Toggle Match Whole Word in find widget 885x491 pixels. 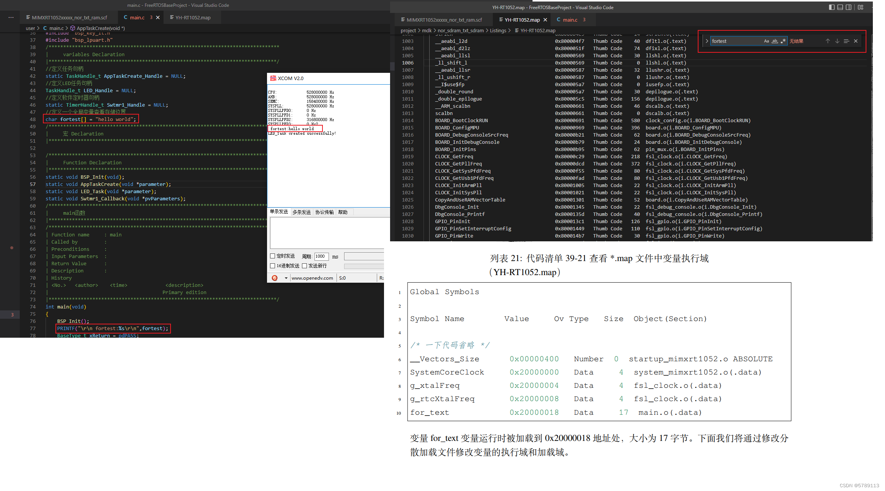point(774,41)
